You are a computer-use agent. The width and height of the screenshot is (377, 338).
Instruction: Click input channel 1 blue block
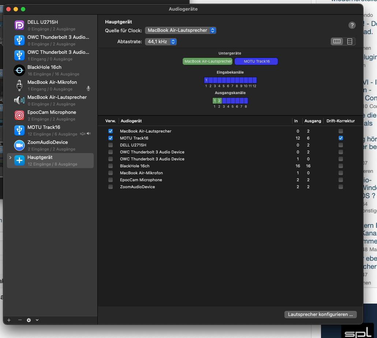(x=206, y=80)
